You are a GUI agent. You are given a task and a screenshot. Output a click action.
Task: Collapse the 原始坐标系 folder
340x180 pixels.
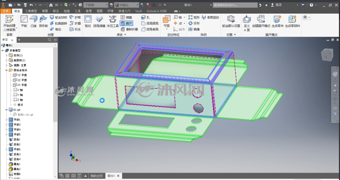point(7,70)
